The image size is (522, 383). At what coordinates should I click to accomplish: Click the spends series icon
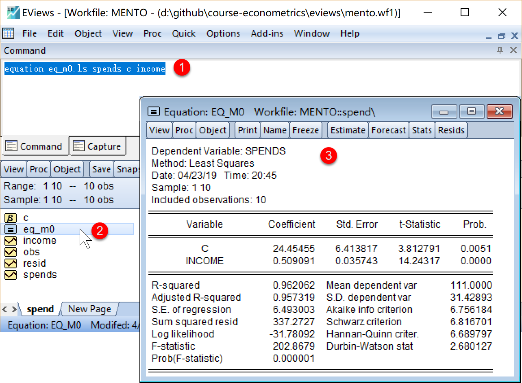coord(10,275)
